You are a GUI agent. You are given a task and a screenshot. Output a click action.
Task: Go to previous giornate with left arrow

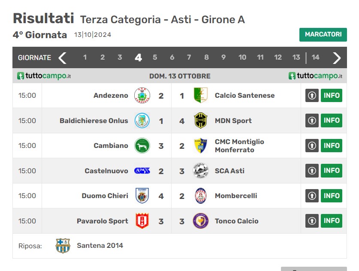point(63,57)
